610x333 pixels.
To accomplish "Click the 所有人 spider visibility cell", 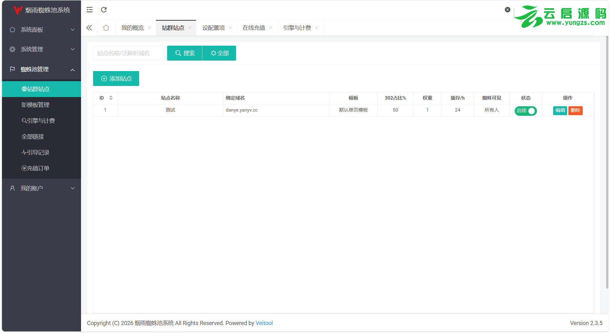I will 491,110.
